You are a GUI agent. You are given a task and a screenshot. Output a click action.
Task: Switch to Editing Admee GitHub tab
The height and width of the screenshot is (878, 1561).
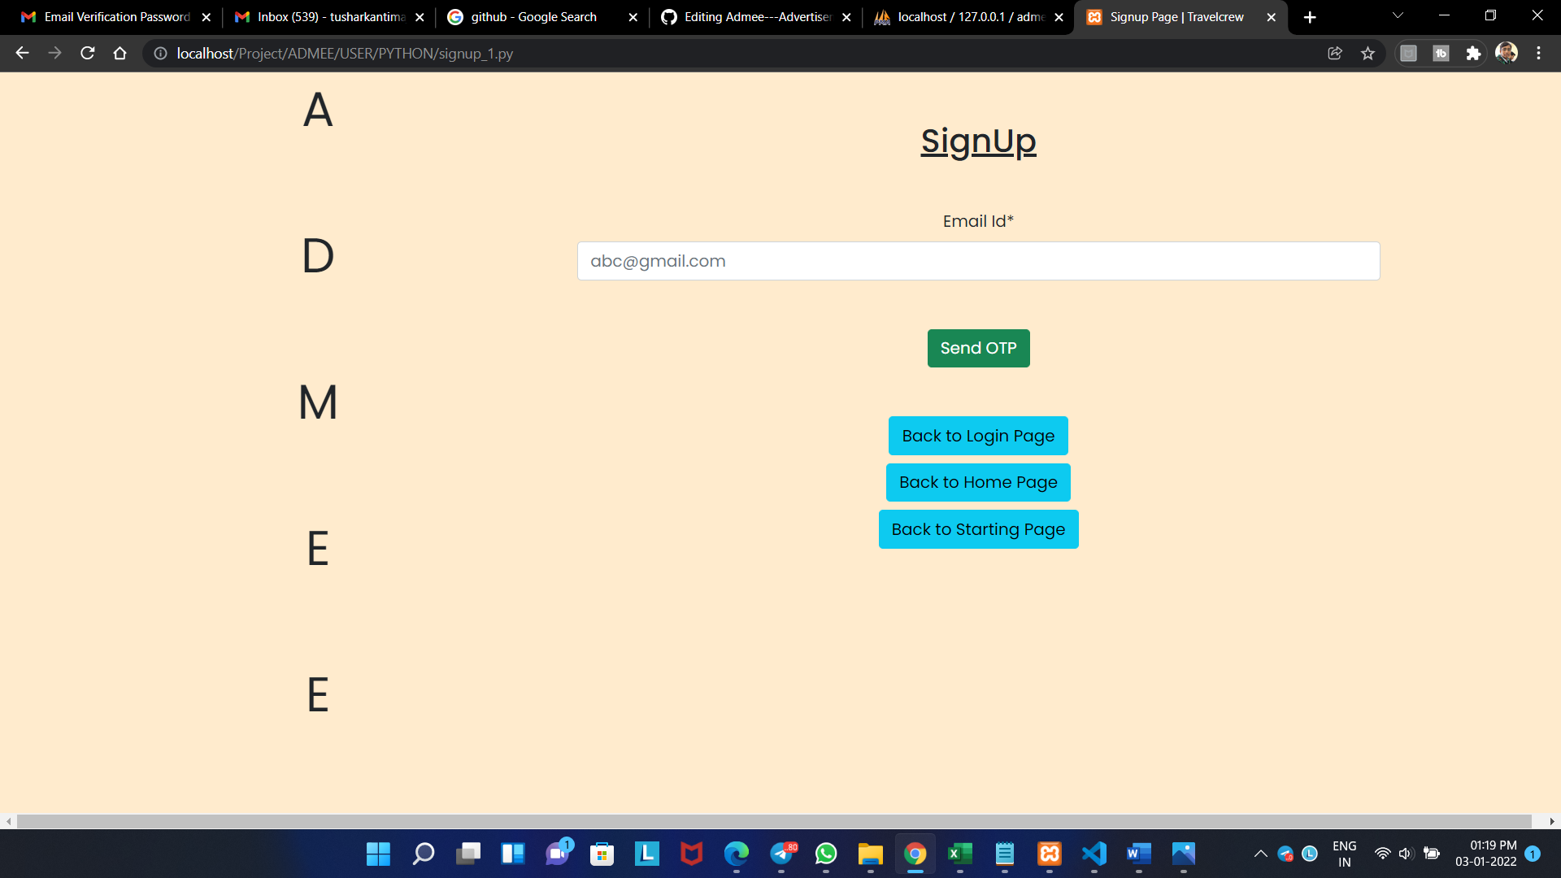coord(756,17)
